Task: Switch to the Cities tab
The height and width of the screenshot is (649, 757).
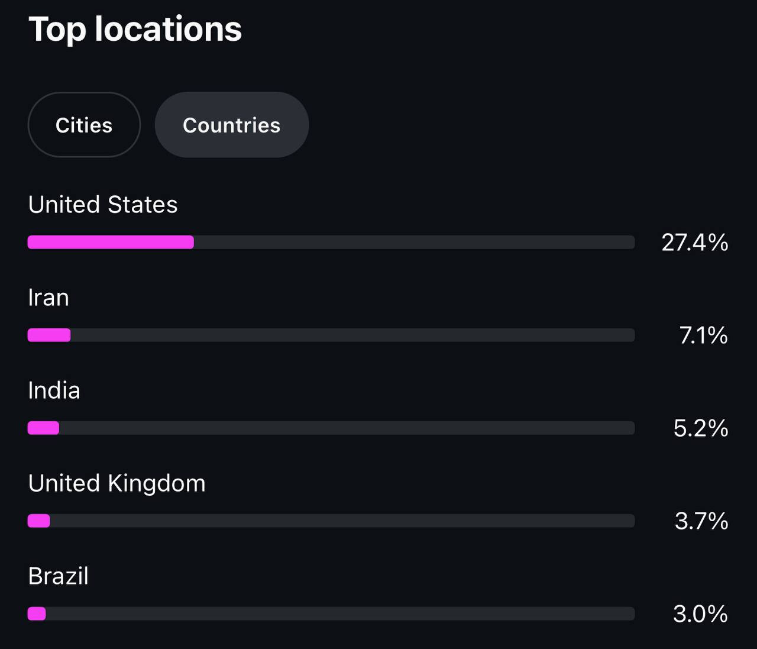Action: (x=84, y=125)
